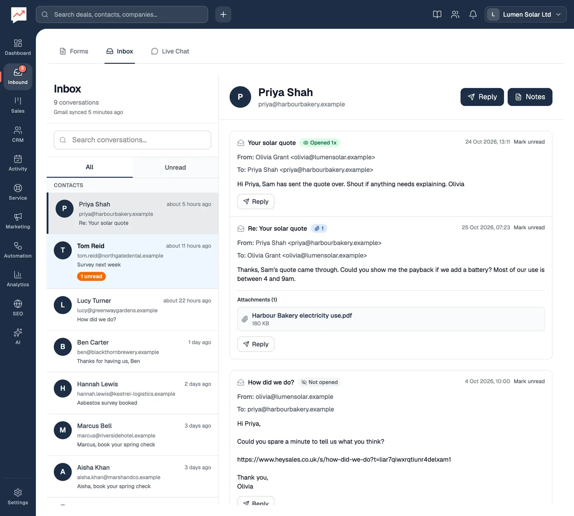Open the Inbound sidebar item with badge
Screen dimensions: 574x516
18,76
